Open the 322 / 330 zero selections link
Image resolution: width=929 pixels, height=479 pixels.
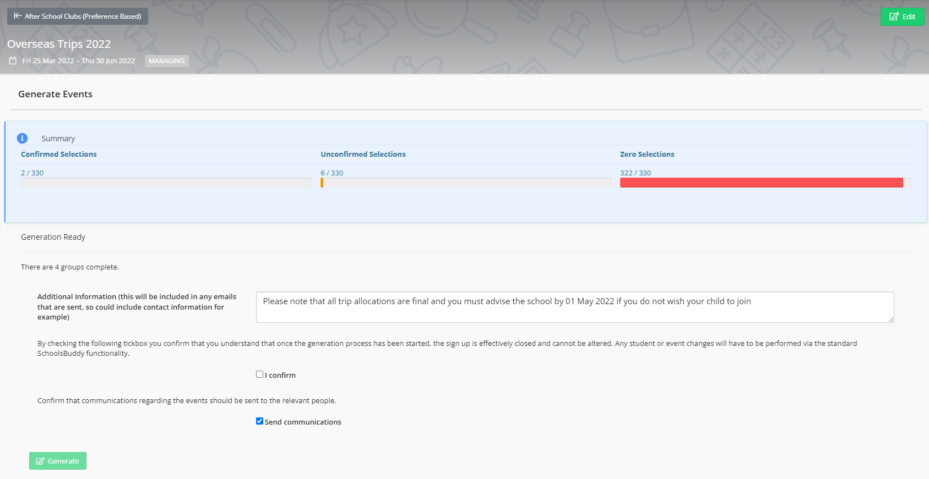pyautogui.click(x=635, y=173)
